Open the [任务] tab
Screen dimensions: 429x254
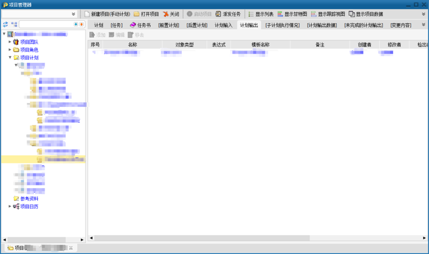(117, 25)
